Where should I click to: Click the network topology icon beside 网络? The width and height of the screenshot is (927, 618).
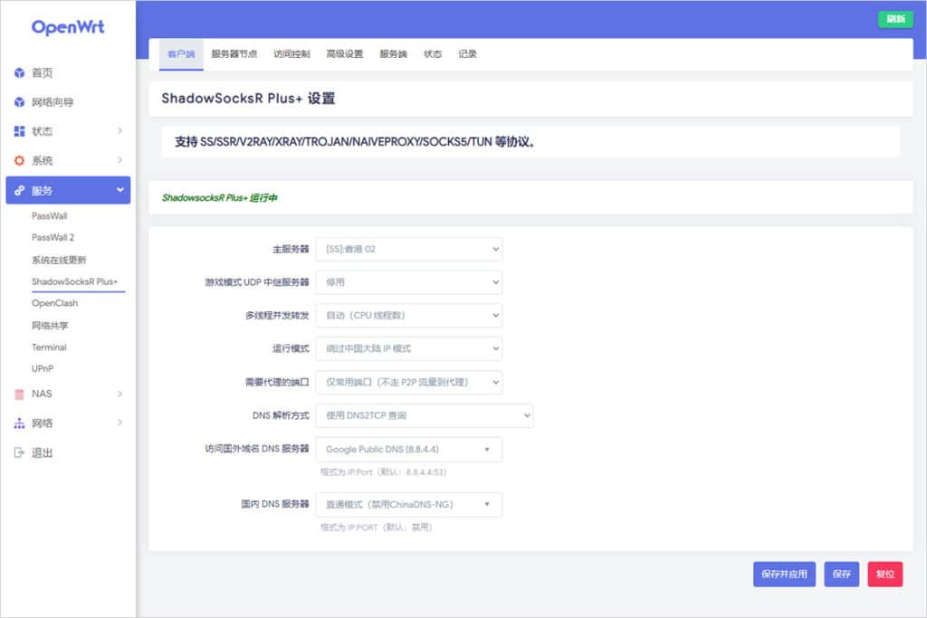pos(20,423)
